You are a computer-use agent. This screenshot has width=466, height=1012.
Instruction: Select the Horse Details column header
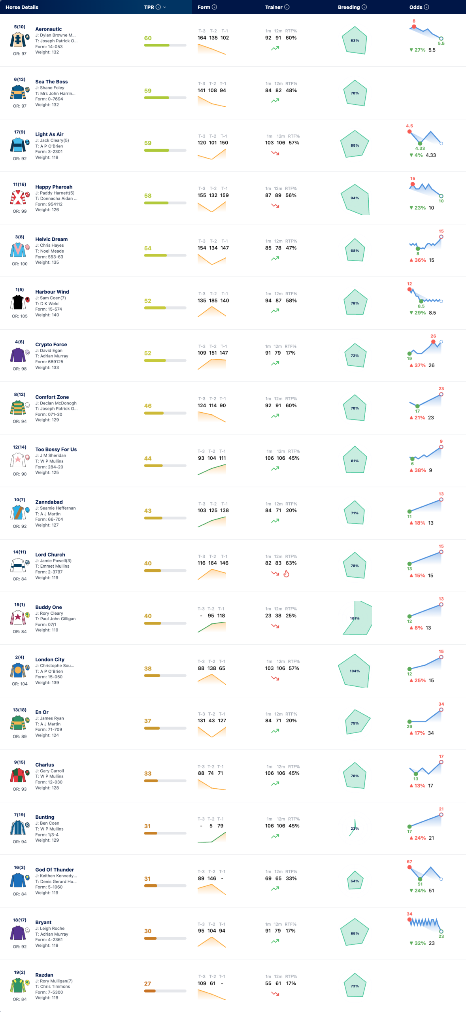[22, 7]
